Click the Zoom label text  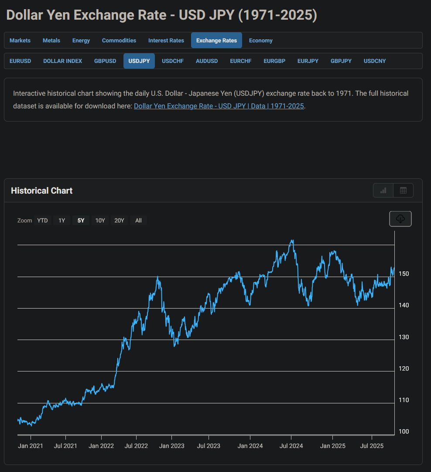[x=24, y=220]
